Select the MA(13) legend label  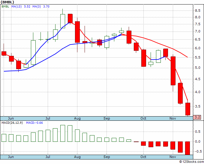click(16, 7)
